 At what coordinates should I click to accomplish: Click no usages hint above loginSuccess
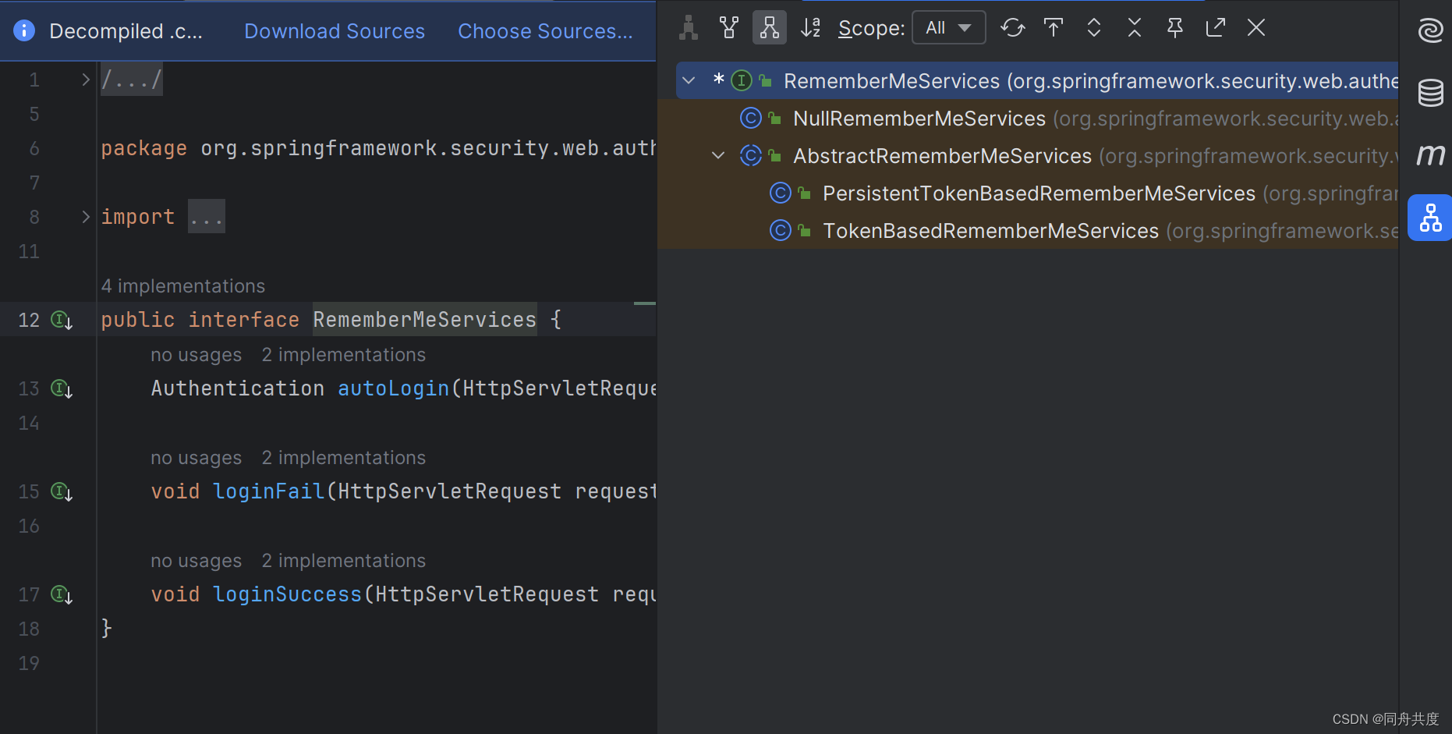click(197, 561)
